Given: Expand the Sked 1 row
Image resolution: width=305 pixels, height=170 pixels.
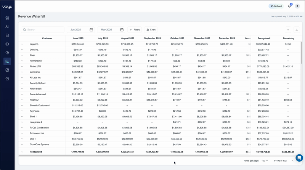Looking at the screenshot, I should pyautogui.click(x=22, y=117).
